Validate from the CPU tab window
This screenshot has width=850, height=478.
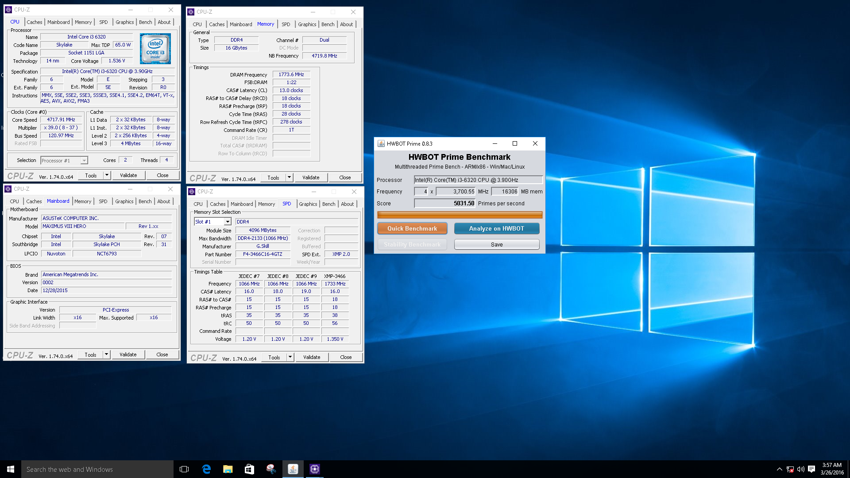click(128, 175)
